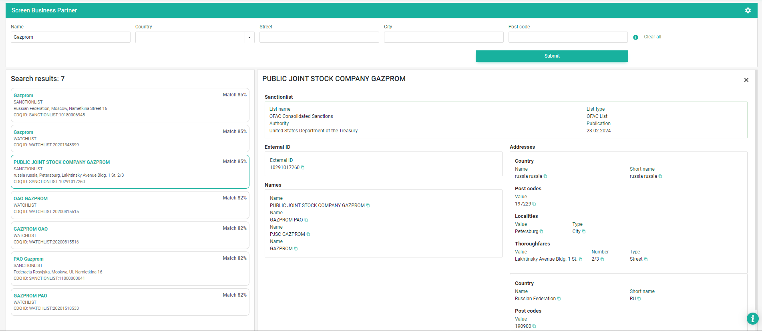
Task: Copy locality type City
Action: tap(584, 231)
